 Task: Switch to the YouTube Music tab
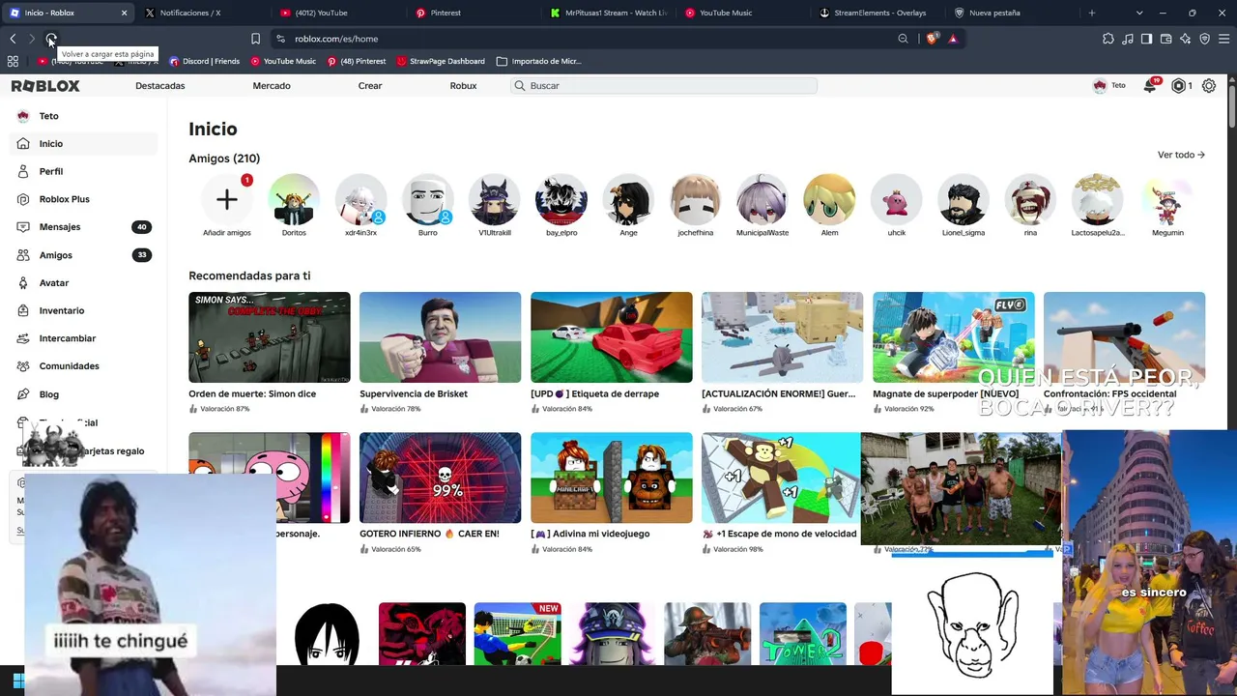coord(740,13)
